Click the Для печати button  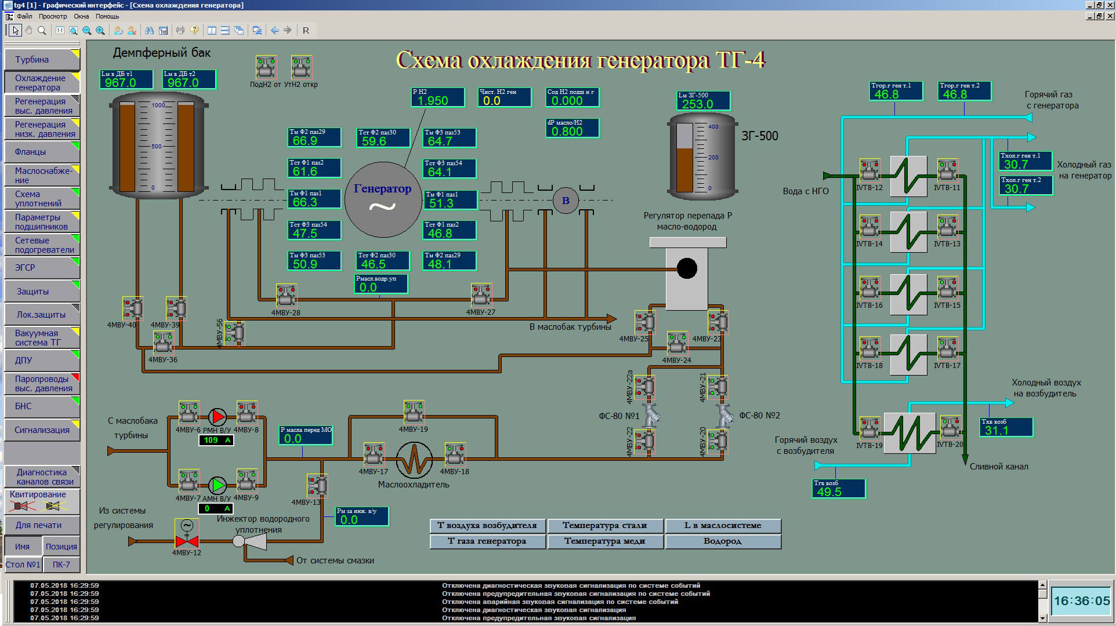click(42, 525)
